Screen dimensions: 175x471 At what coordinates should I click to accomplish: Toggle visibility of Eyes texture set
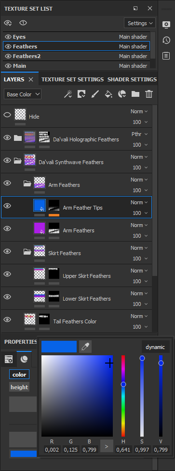[x=8, y=37]
